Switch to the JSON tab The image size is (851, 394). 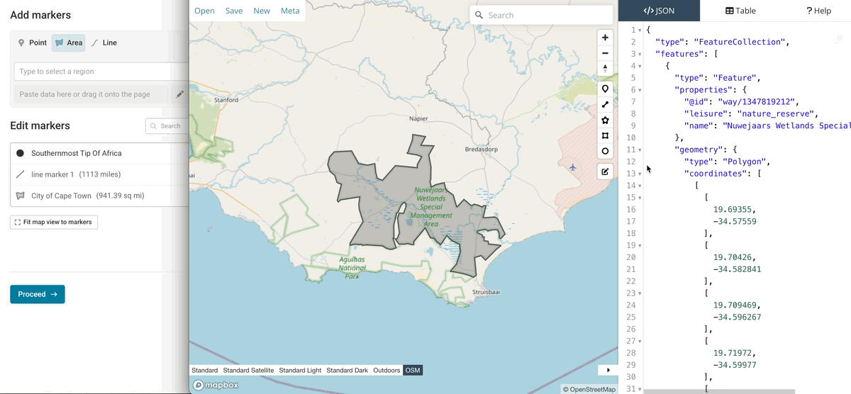659,11
